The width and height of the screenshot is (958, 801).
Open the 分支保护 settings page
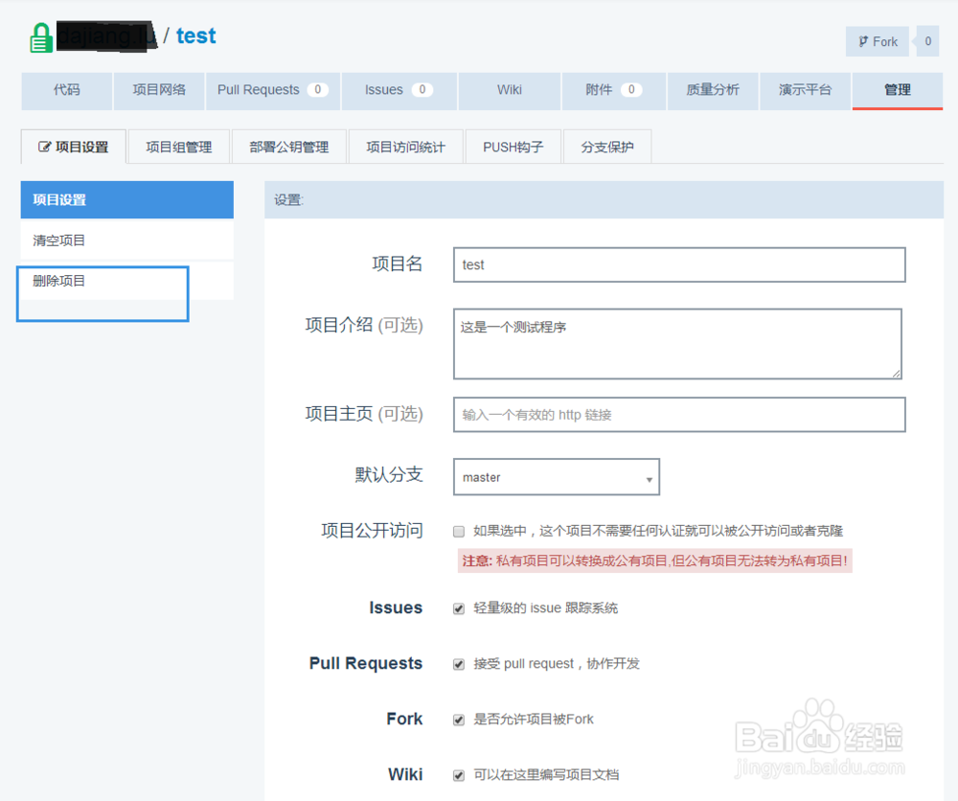[607, 147]
